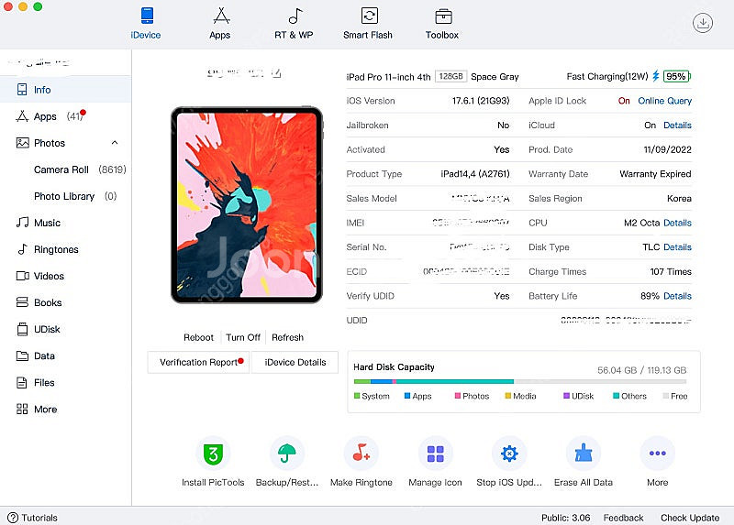Click the 95% battery indicator
734x525 pixels.
[x=676, y=76]
